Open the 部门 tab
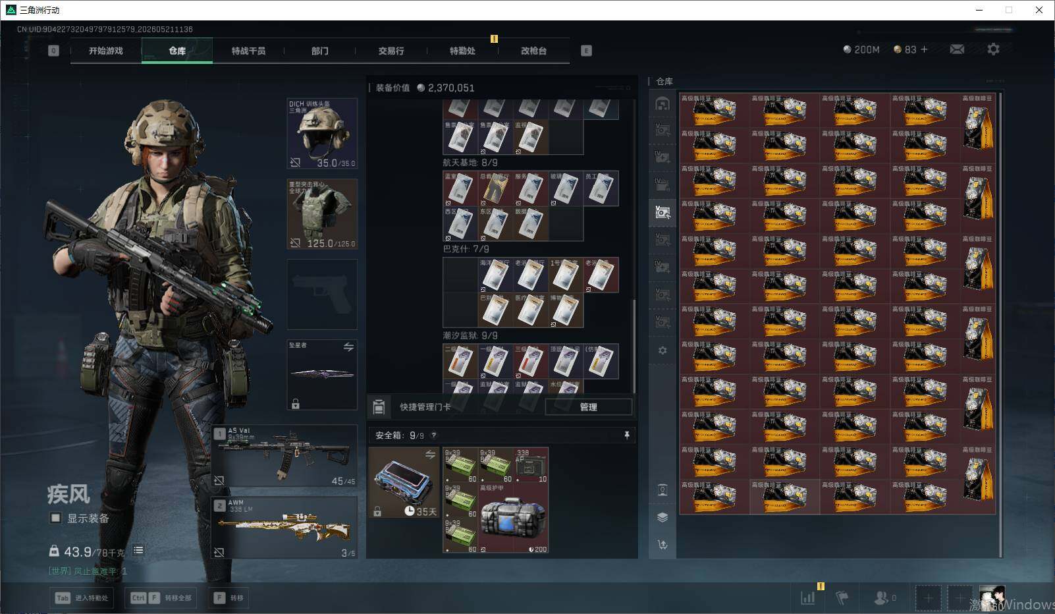Viewport: 1055px width, 614px height. 319,51
